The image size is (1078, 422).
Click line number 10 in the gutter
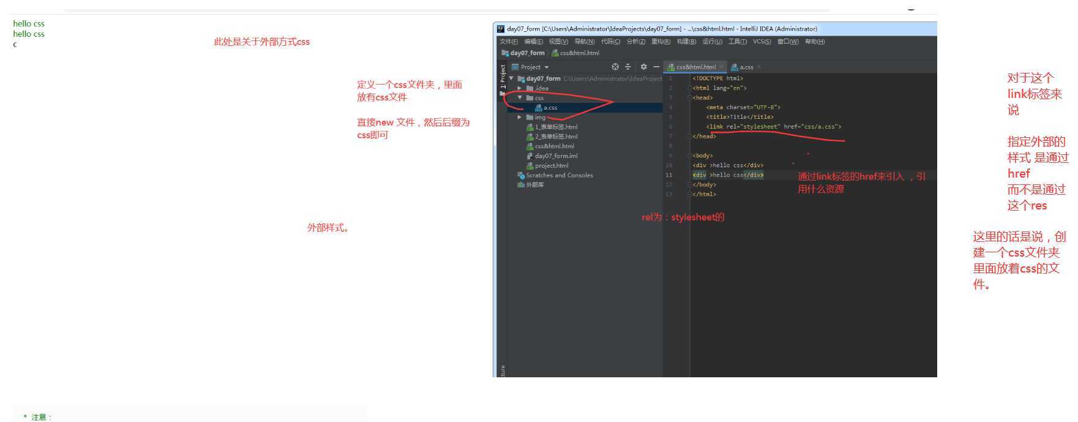coord(668,165)
